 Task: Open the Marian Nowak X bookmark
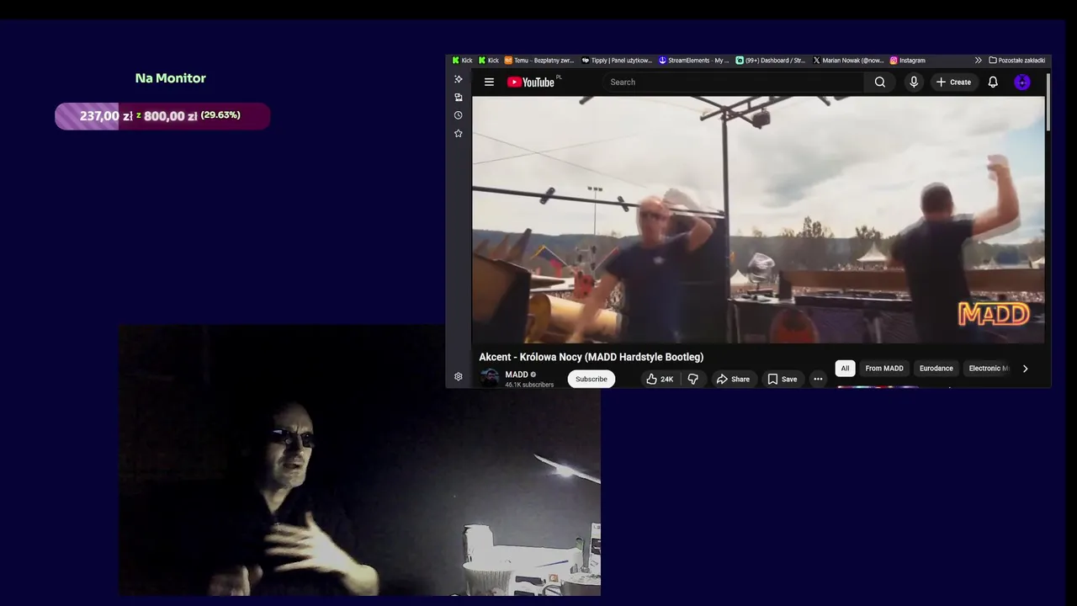848,61
